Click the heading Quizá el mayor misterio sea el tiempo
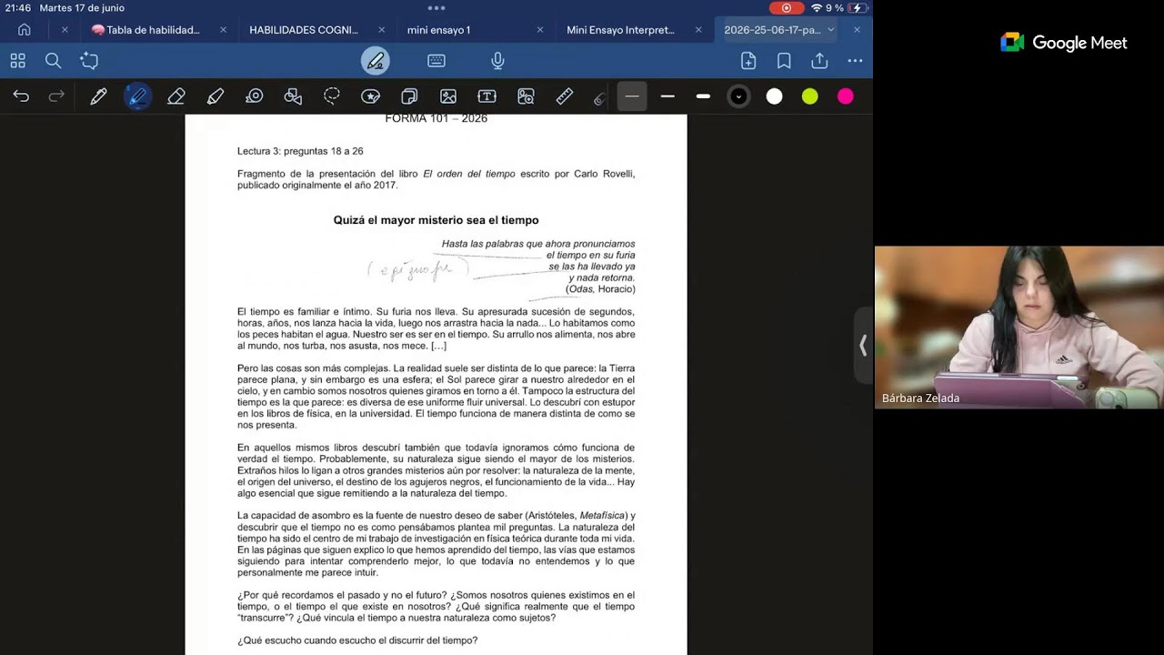Screen dimensions: 1164x655 [x=436, y=220]
